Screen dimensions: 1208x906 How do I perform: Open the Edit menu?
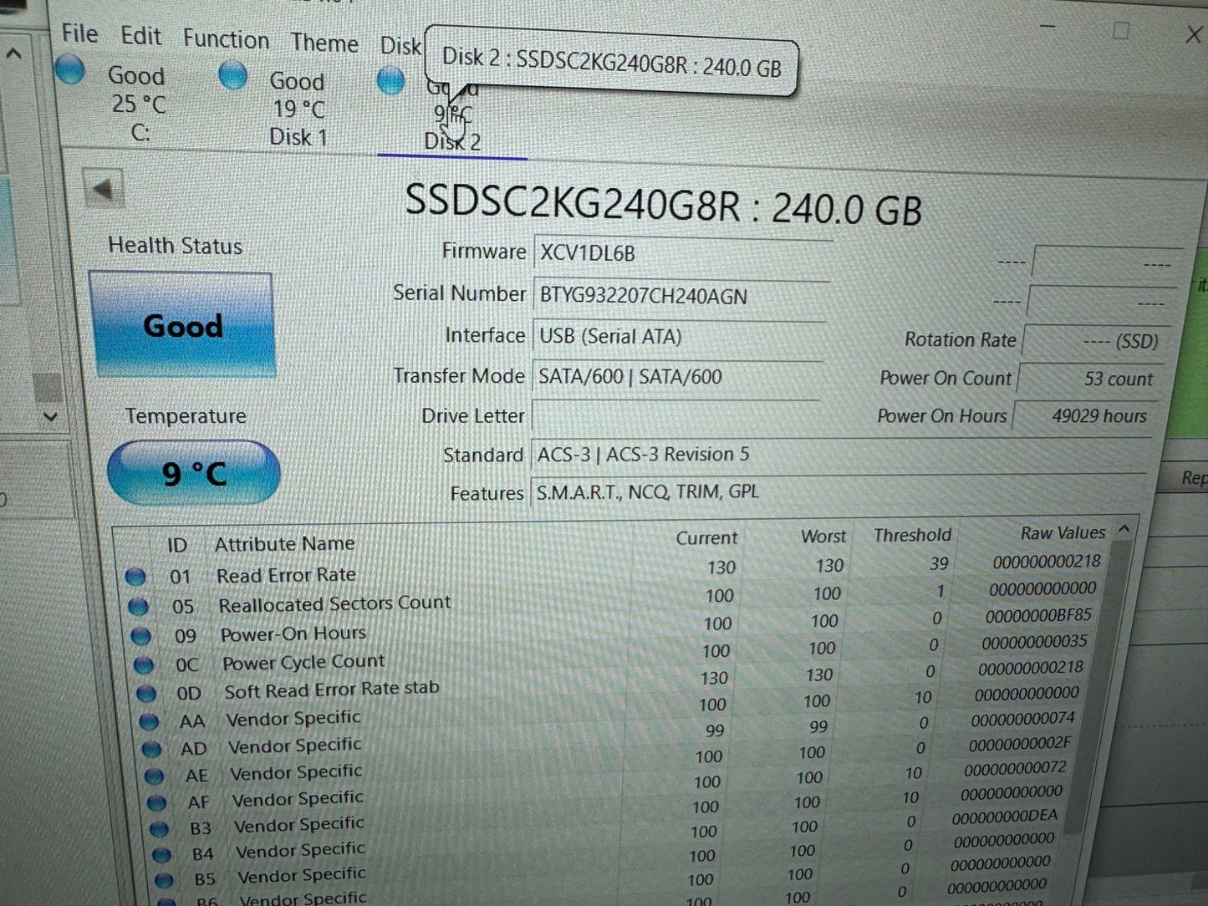[x=140, y=36]
